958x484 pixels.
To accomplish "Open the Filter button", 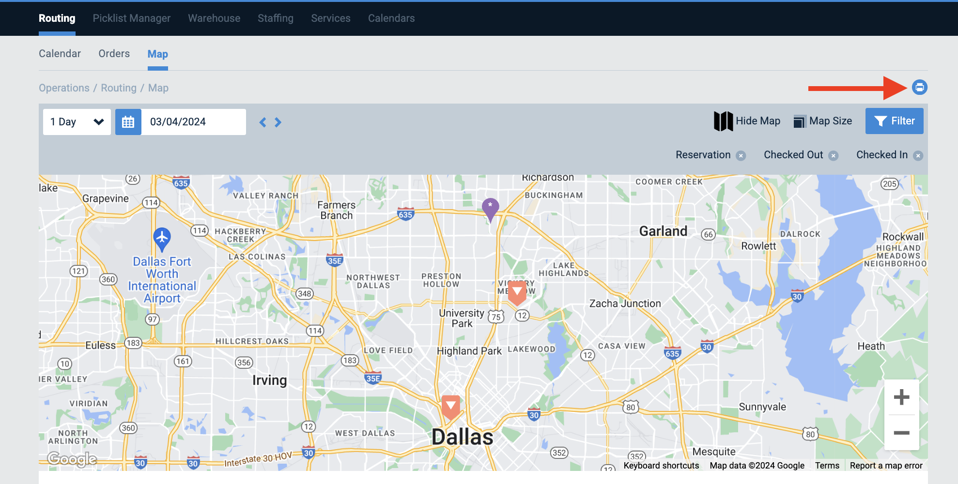I will 894,121.
